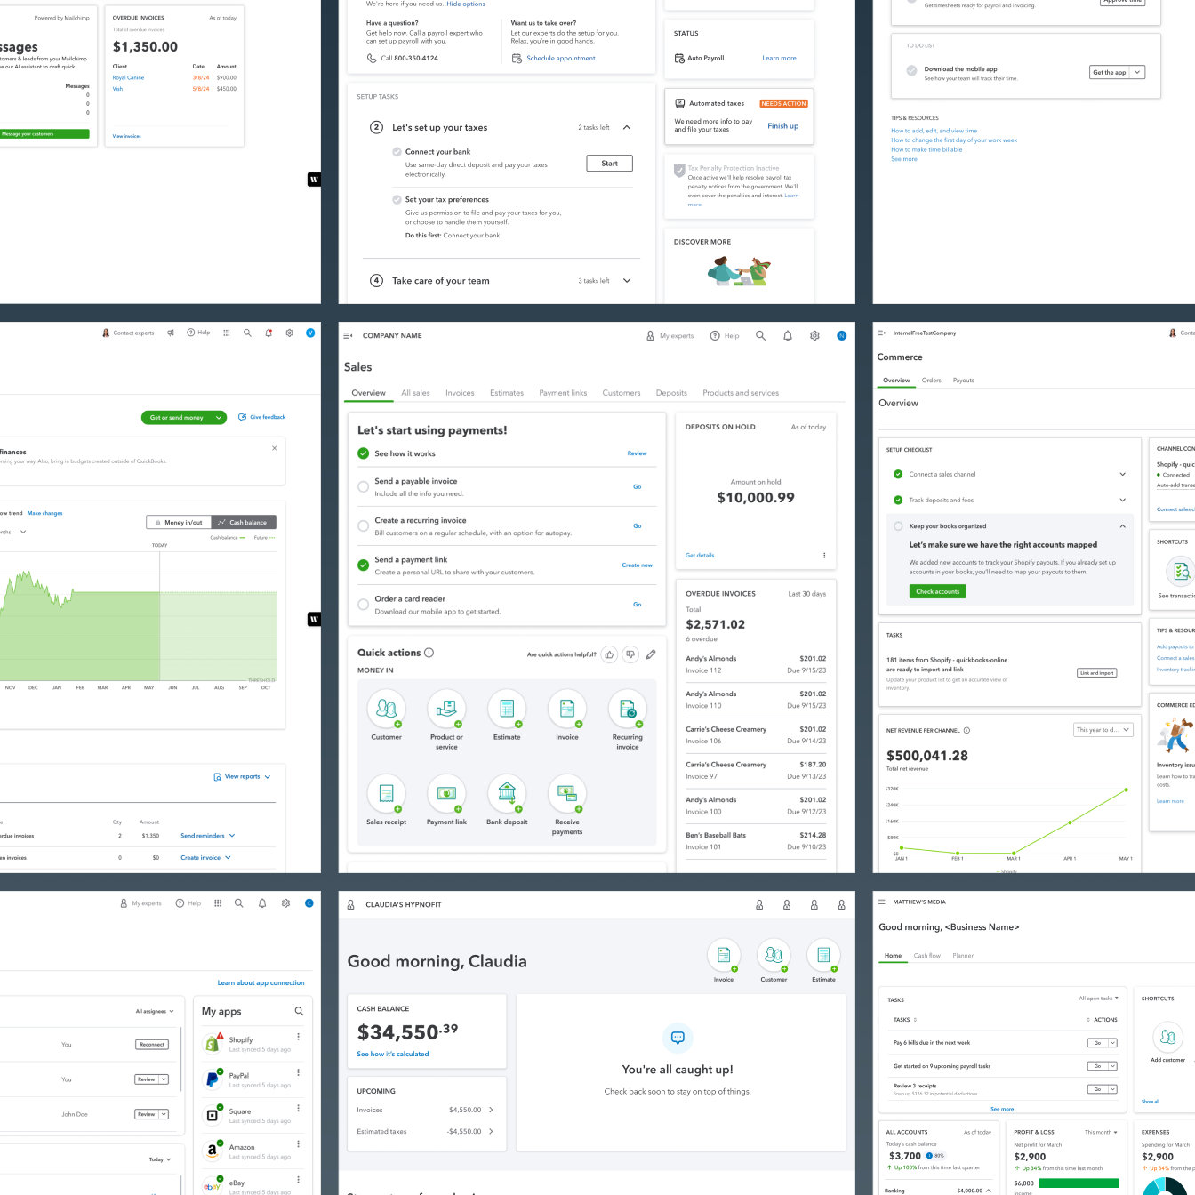Toggle the Connect your bank task checkmark
This screenshot has height=1195, width=1195.
(x=397, y=152)
